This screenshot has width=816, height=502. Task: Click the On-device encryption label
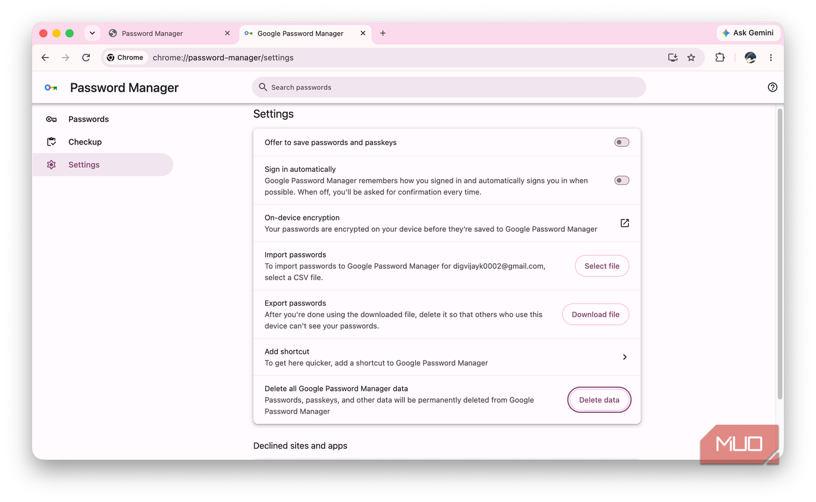pyautogui.click(x=302, y=218)
